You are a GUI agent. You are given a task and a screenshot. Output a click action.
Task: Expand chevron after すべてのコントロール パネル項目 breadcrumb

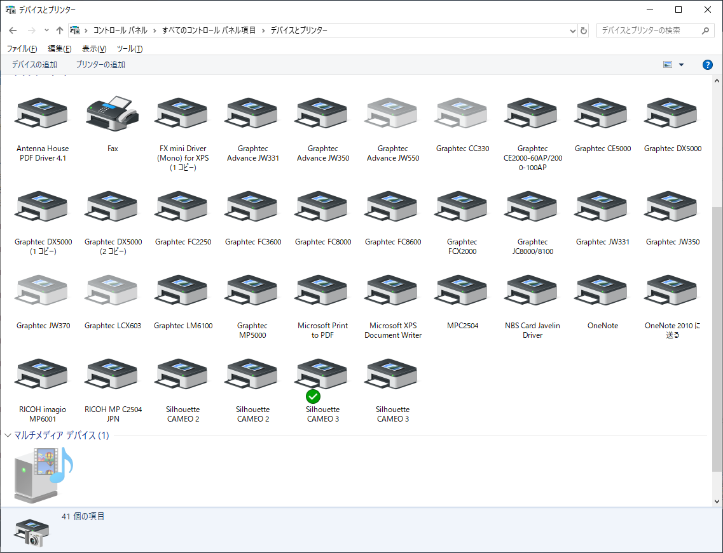(263, 30)
